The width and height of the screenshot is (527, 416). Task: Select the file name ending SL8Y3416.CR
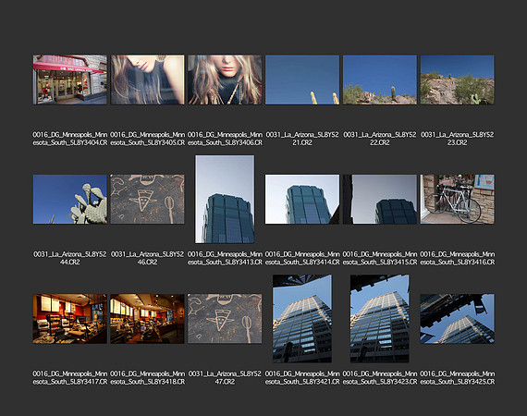pyautogui.click(x=457, y=258)
